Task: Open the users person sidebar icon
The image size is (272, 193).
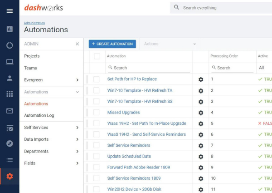Action: (x=10, y=78)
